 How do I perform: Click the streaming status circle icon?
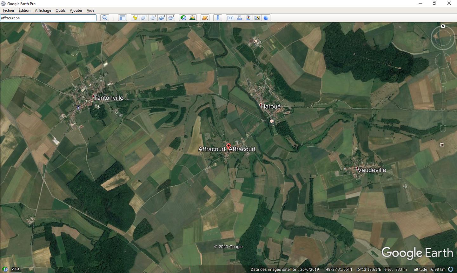pyautogui.click(x=451, y=269)
